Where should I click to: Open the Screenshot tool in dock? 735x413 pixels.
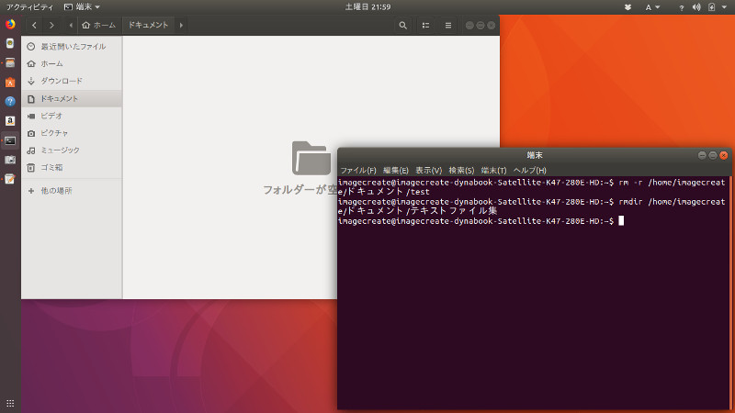click(x=10, y=160)
